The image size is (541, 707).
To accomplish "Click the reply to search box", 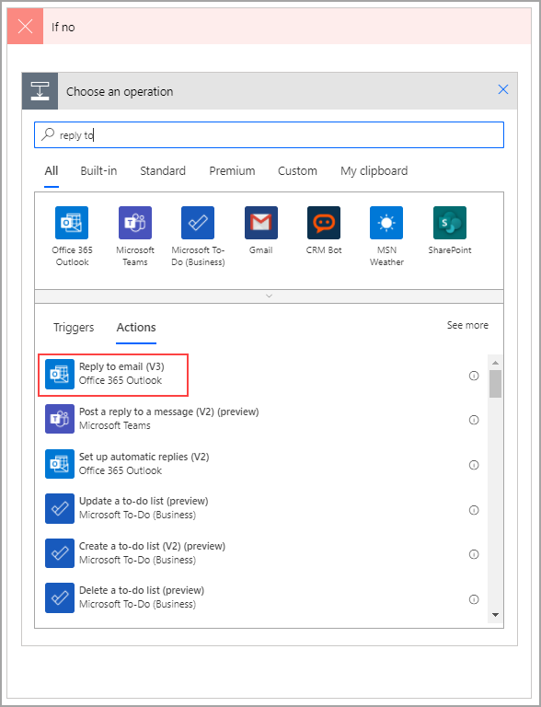I will pos(270,134).
